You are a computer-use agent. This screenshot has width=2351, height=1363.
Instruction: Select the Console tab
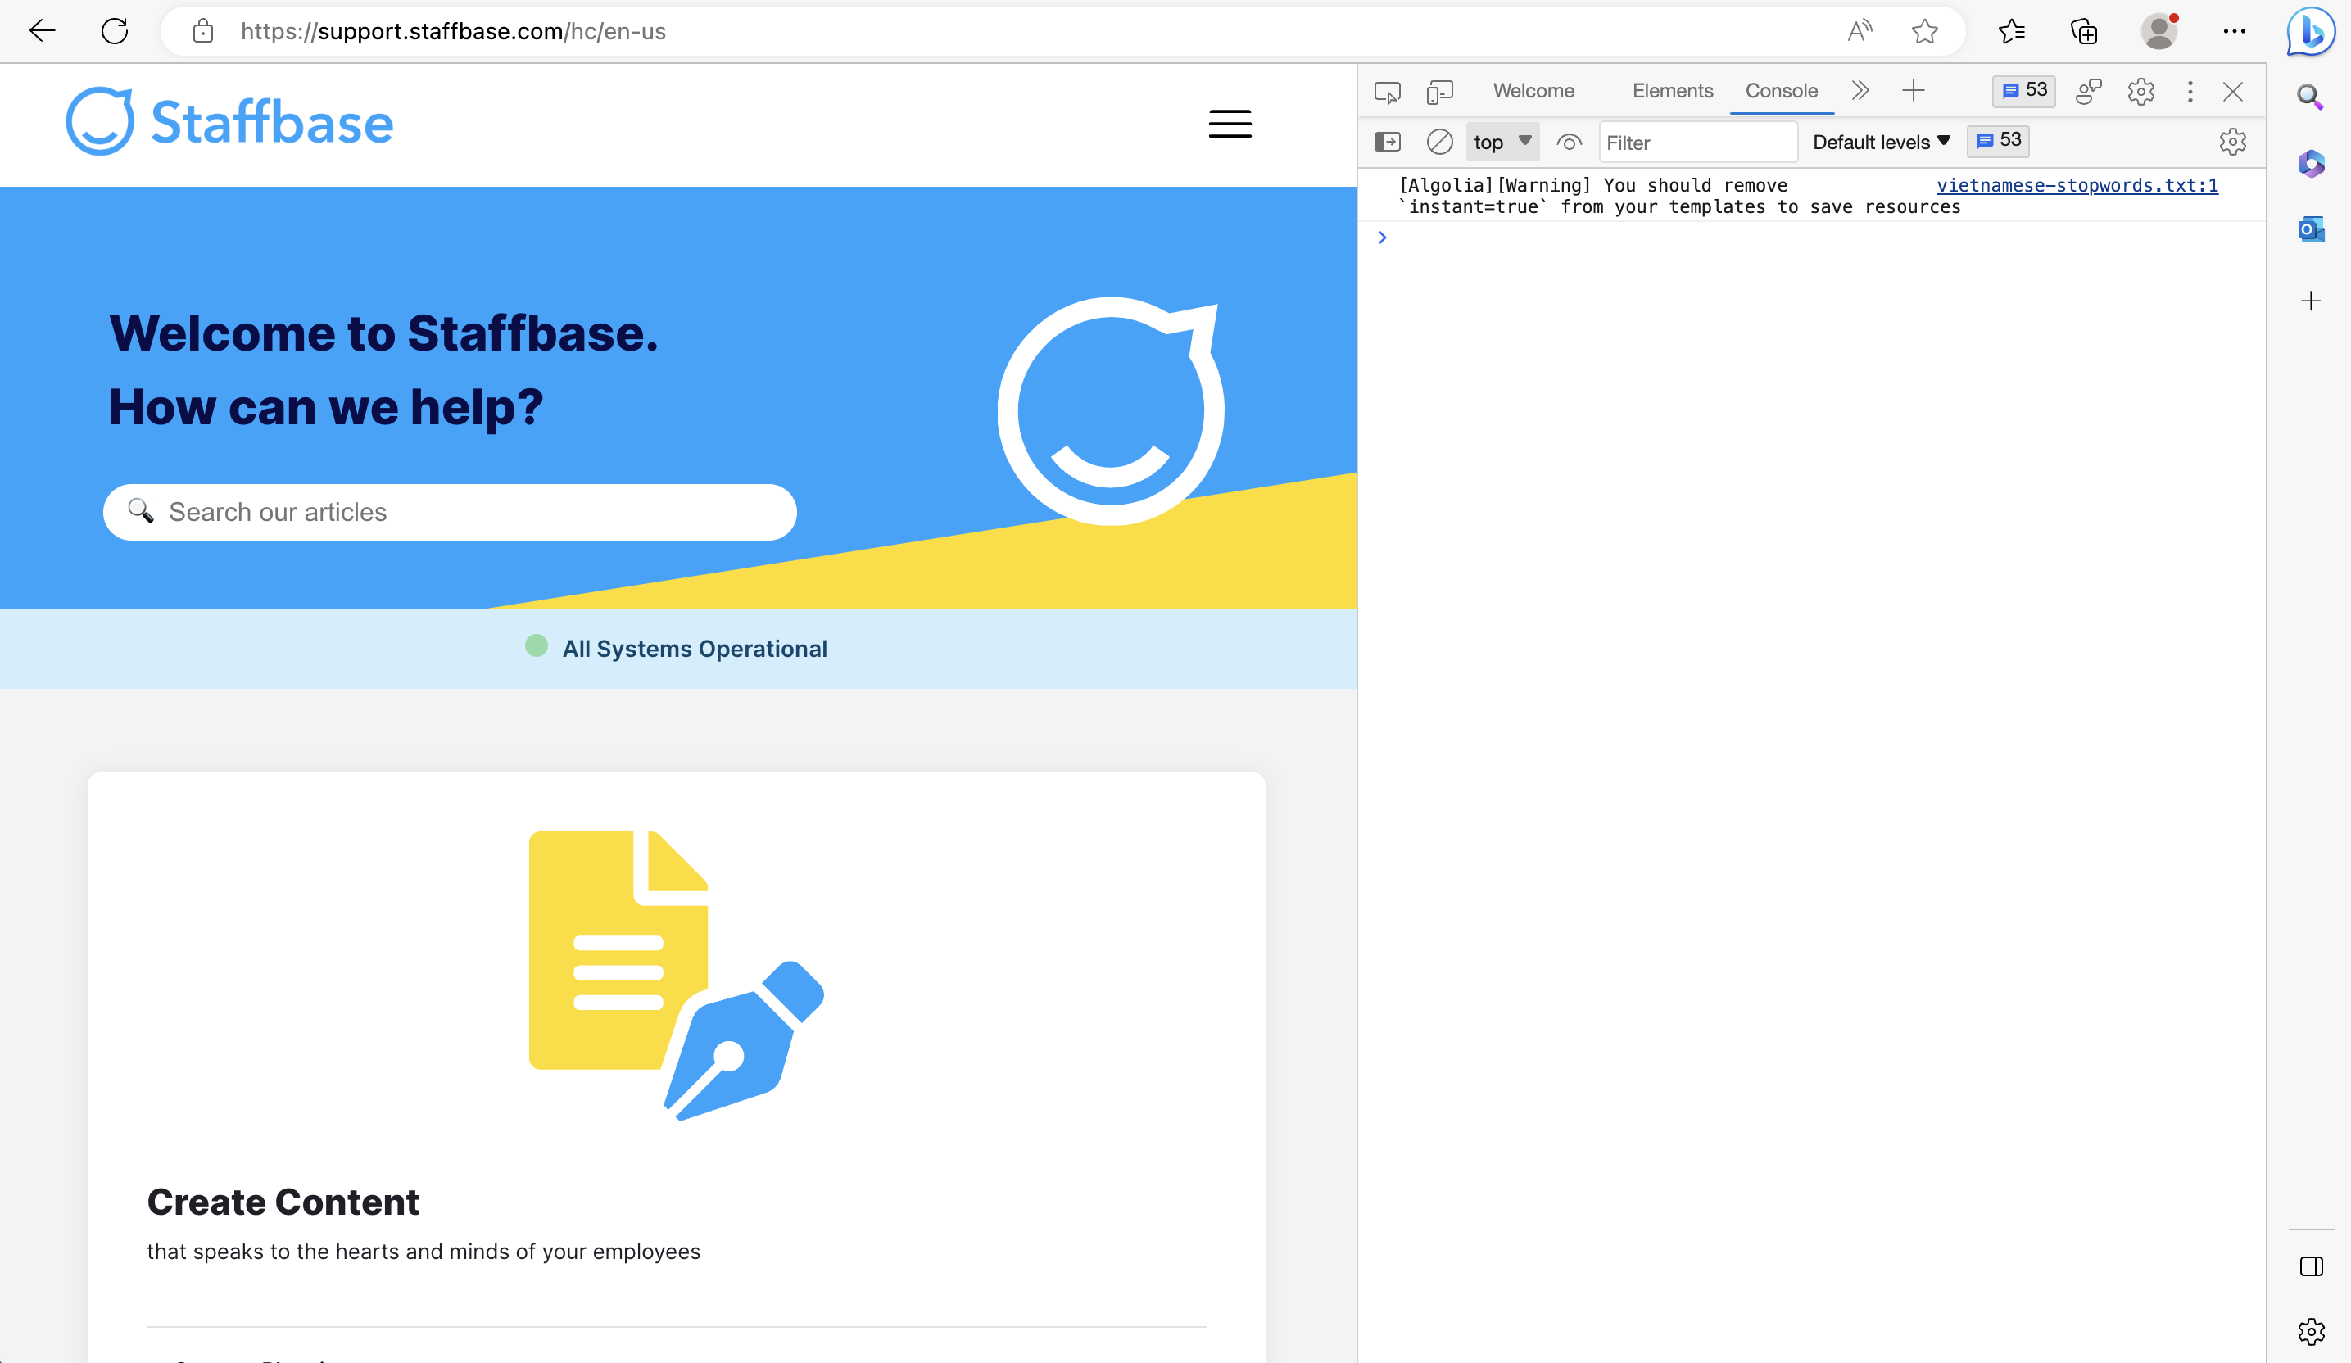[x=1781, y=92]
